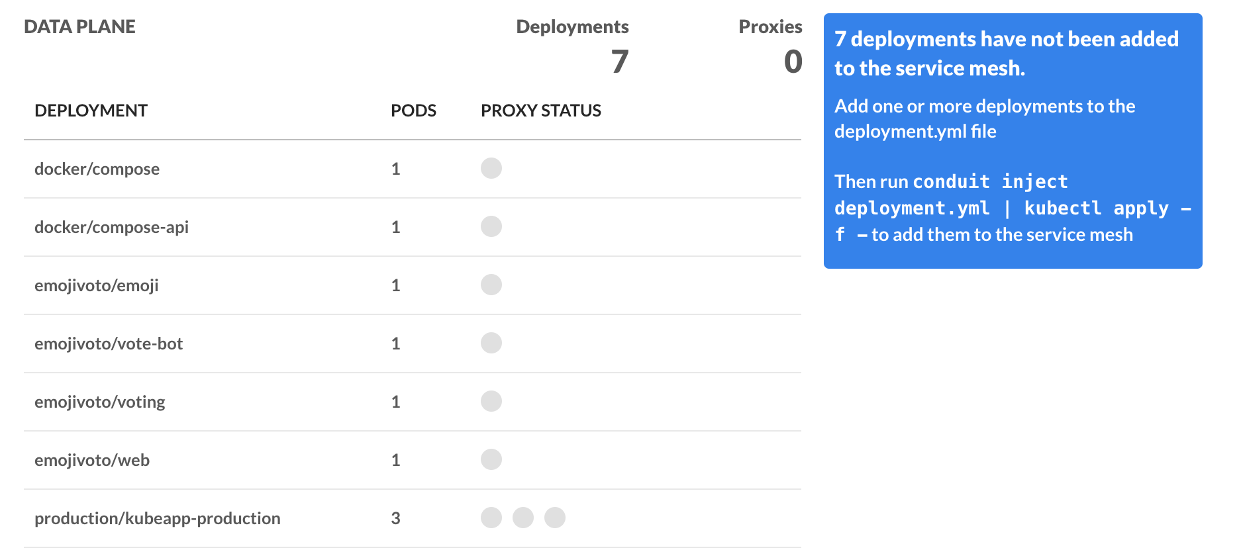Sort by the DEPLOYMENT column header
This screenshot has width=1241, height=552.
pos(91,111)
